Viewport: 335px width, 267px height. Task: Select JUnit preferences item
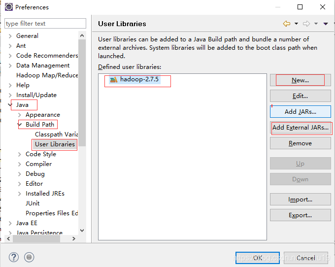point(33,203)
